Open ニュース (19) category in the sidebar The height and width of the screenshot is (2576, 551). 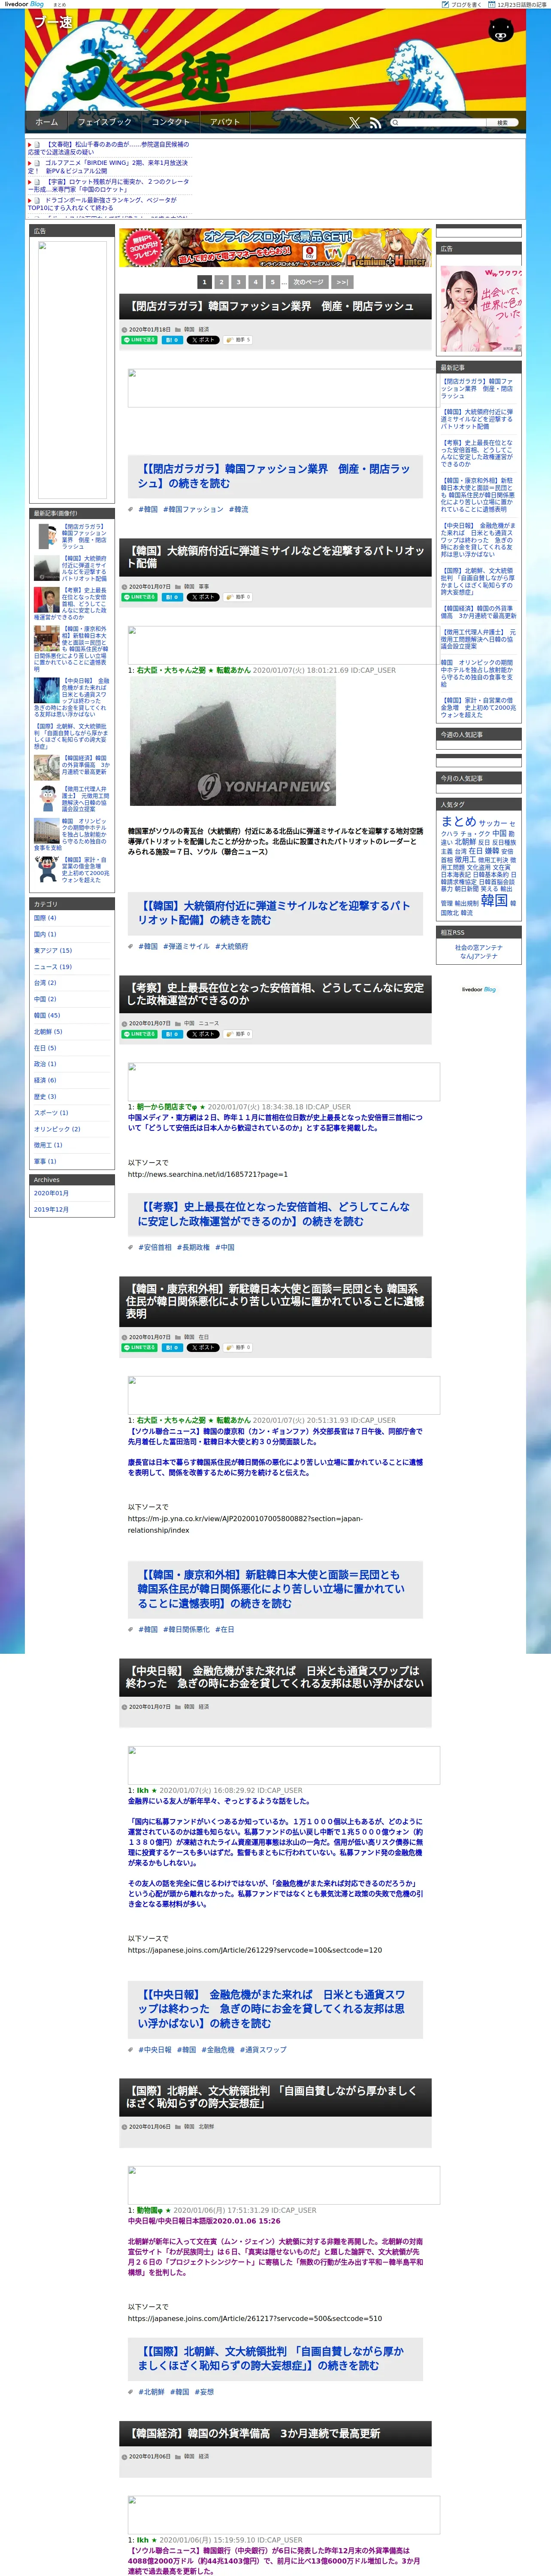pos(53,967)
